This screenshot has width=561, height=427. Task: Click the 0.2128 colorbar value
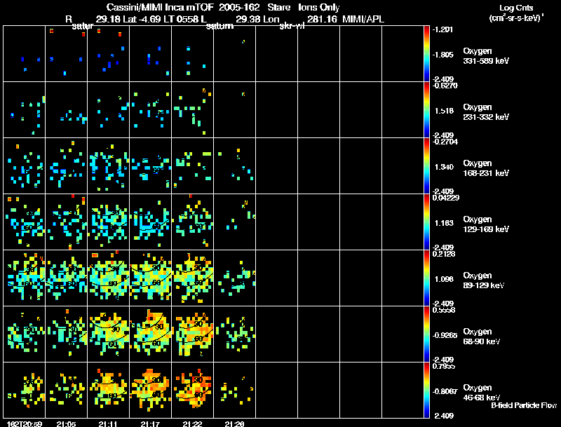tap(444, 254)
